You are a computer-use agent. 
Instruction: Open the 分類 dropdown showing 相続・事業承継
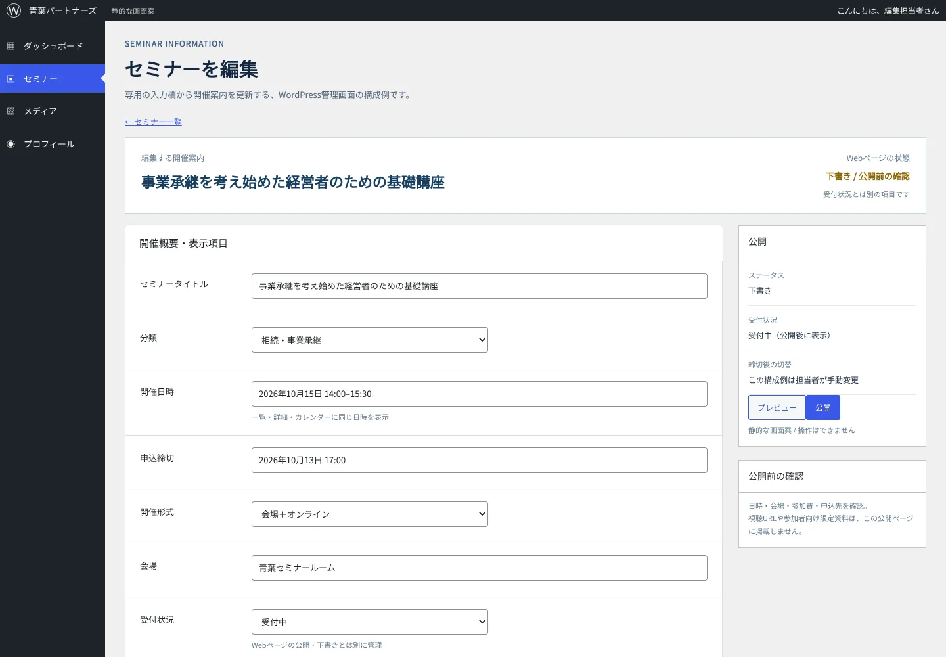point(370,340)
